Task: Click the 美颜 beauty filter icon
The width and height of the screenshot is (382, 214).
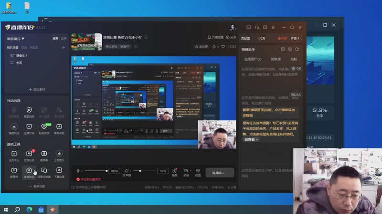Action: 174,171
